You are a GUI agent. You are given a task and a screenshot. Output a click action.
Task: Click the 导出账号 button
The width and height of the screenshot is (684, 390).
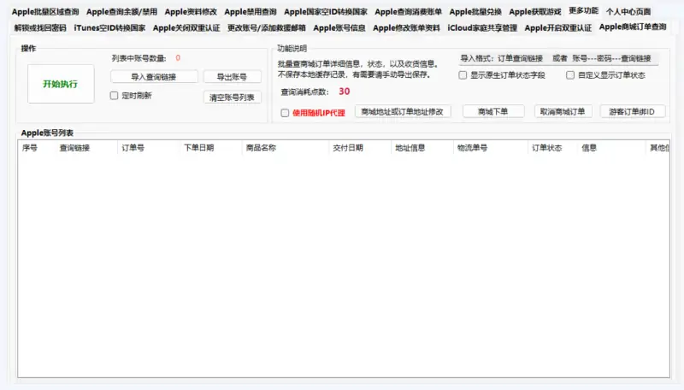point(232,76)
